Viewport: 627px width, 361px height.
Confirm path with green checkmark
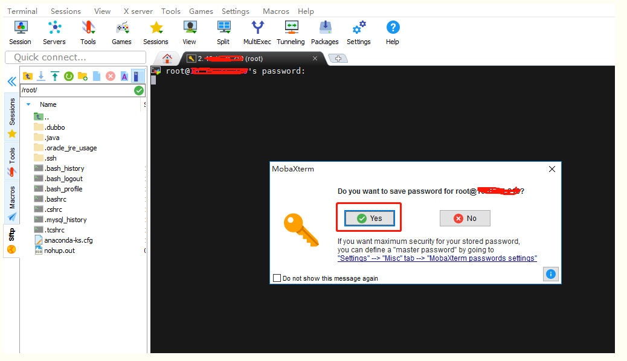point(139,91)
